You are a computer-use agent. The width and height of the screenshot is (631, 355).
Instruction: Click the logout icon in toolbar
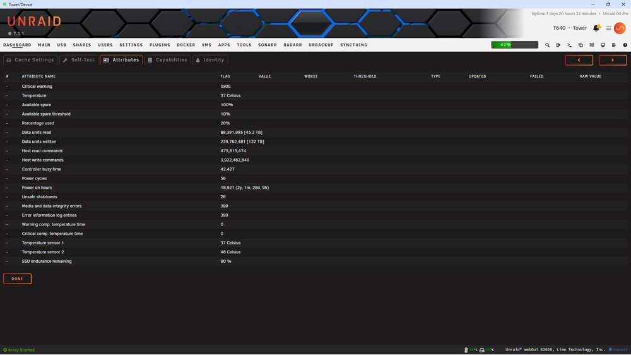coord(558,45)
